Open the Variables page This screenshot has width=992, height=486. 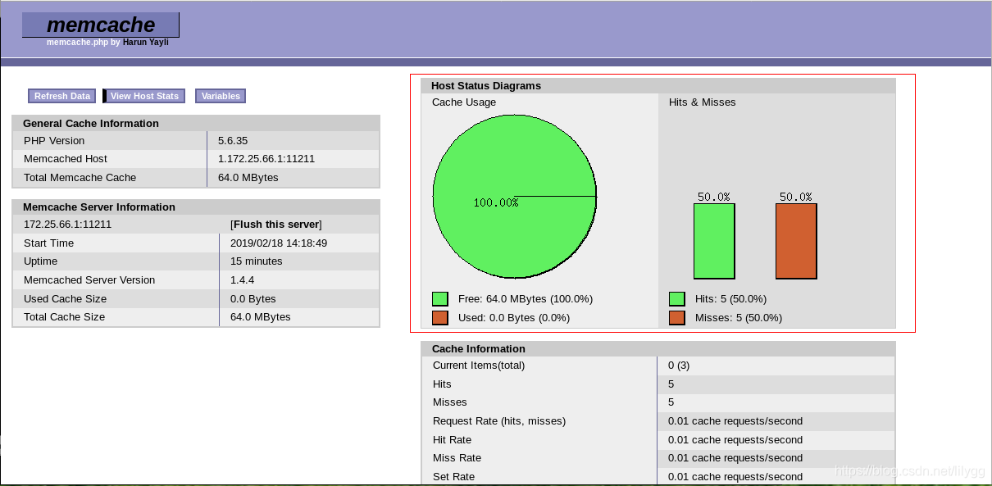point(221,96)
